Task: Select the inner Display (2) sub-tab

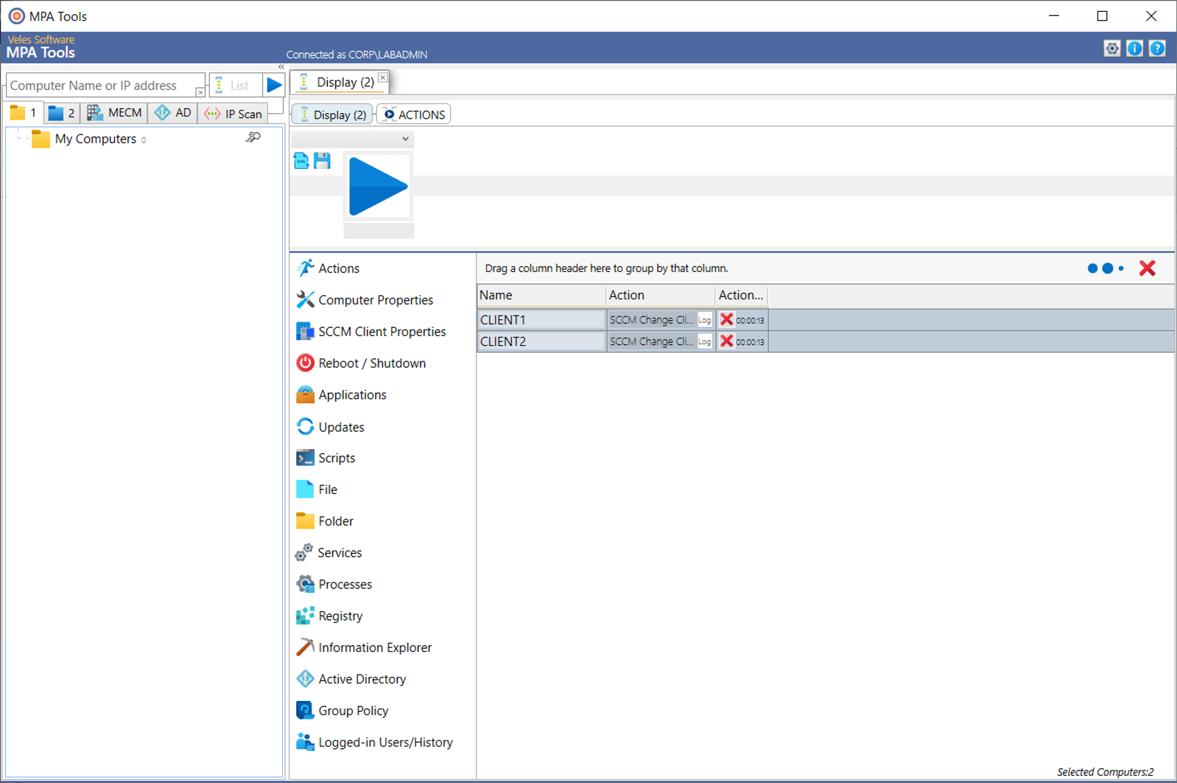Action: (x=332, y=114)
